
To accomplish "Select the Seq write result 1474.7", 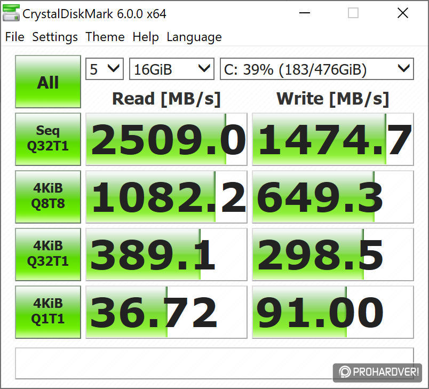I will pos(333,139).
